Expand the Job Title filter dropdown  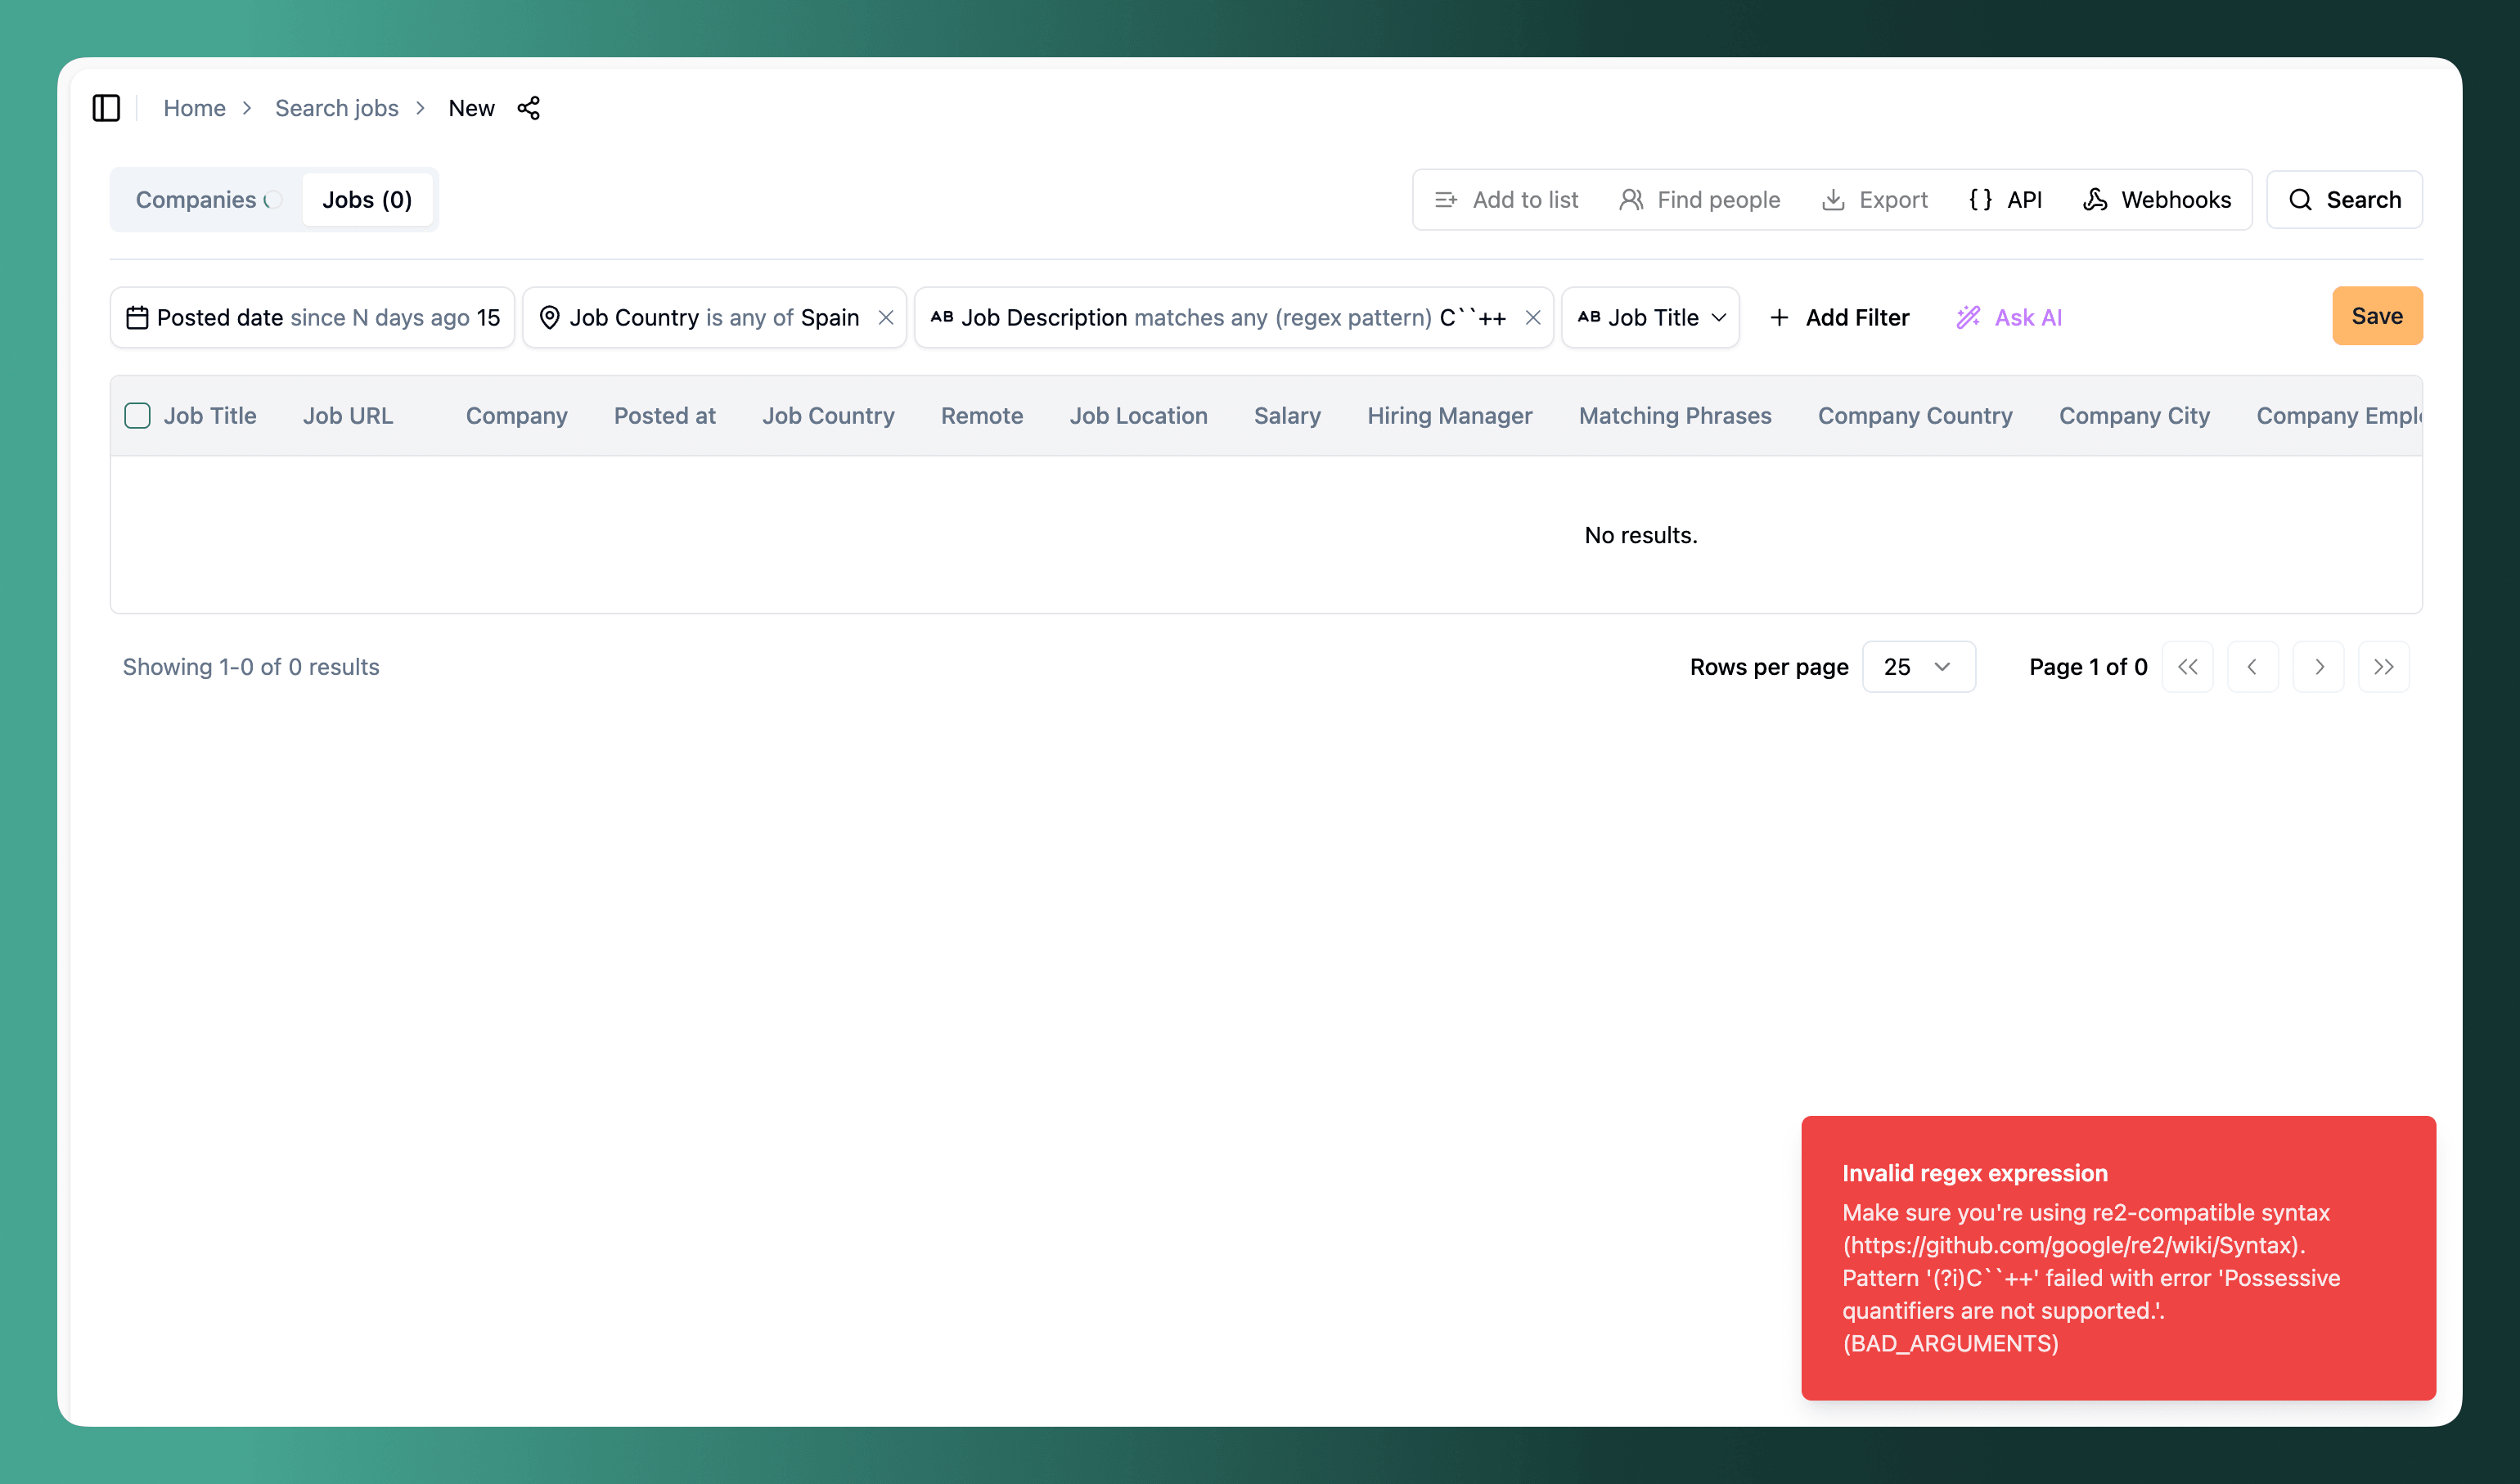[x=1651, y=317]
